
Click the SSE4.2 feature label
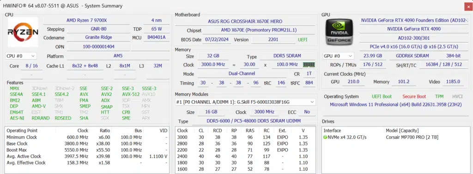click(x=62, y=95)
